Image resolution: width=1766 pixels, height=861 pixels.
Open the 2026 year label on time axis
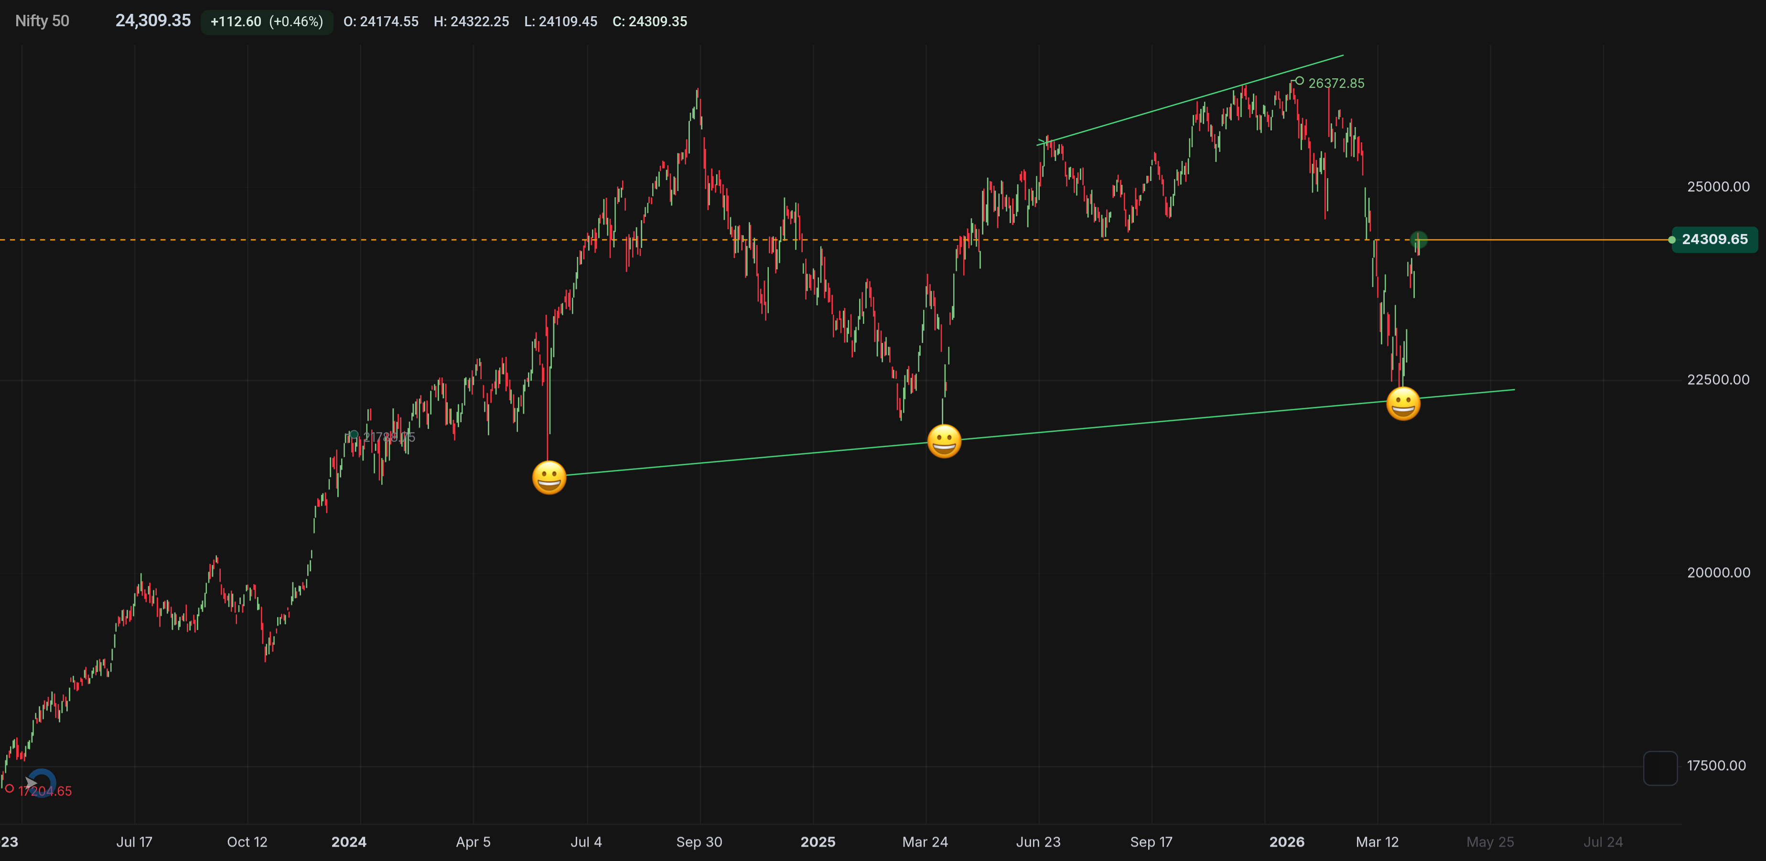click(1286, 842)
